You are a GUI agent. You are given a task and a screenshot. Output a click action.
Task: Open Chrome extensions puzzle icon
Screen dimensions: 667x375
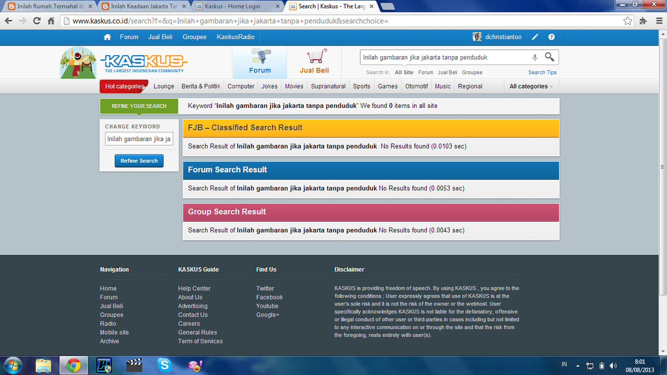(x=643, y=21)
